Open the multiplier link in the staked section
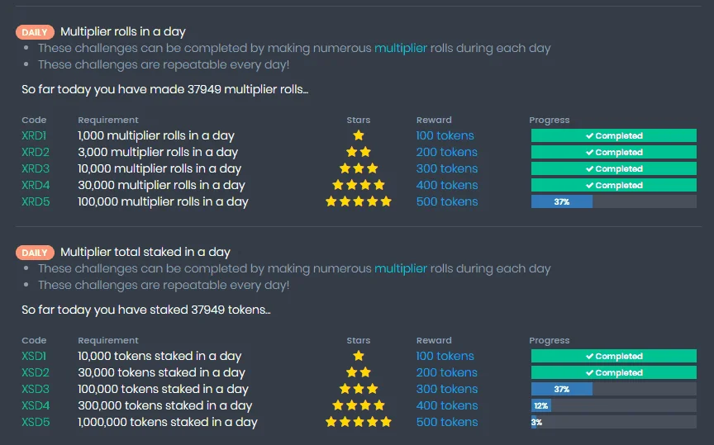Screen dimensions: 714x445 pyautogui.click(x=401, y=268)
